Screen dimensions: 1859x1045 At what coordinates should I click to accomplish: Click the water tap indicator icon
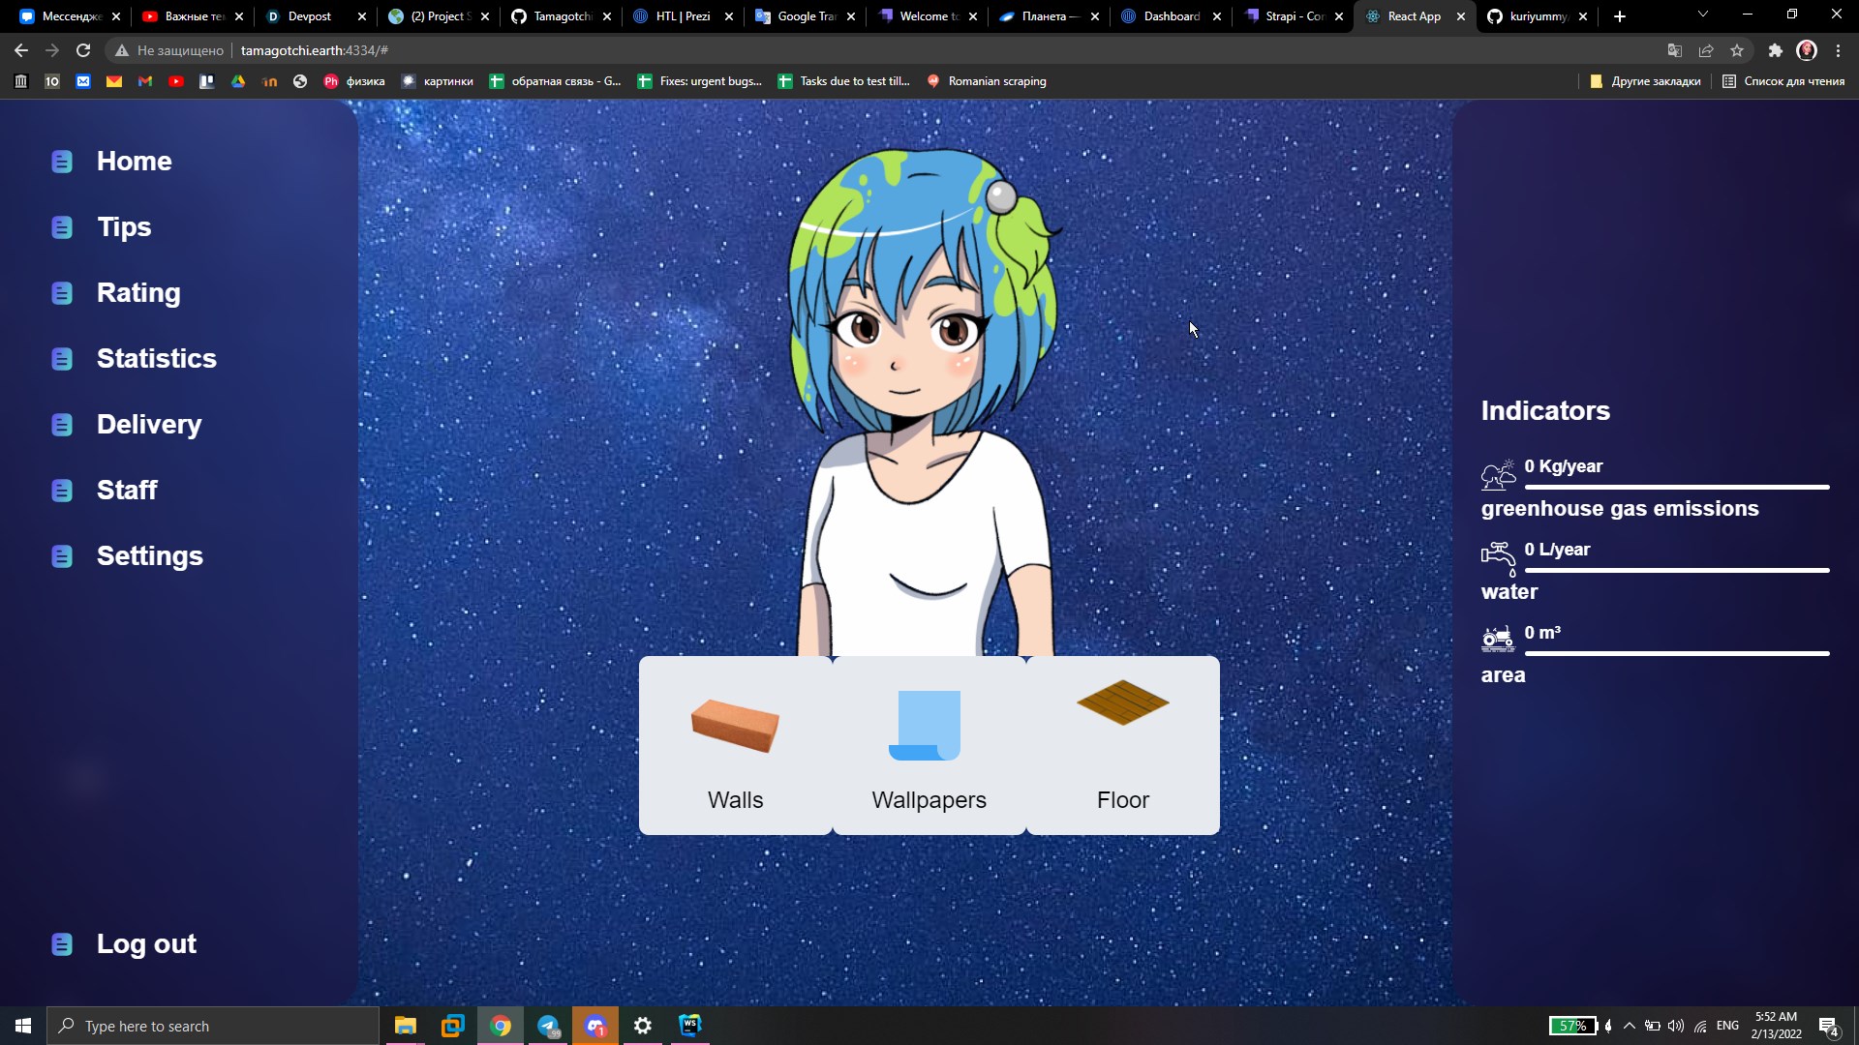1499,557
